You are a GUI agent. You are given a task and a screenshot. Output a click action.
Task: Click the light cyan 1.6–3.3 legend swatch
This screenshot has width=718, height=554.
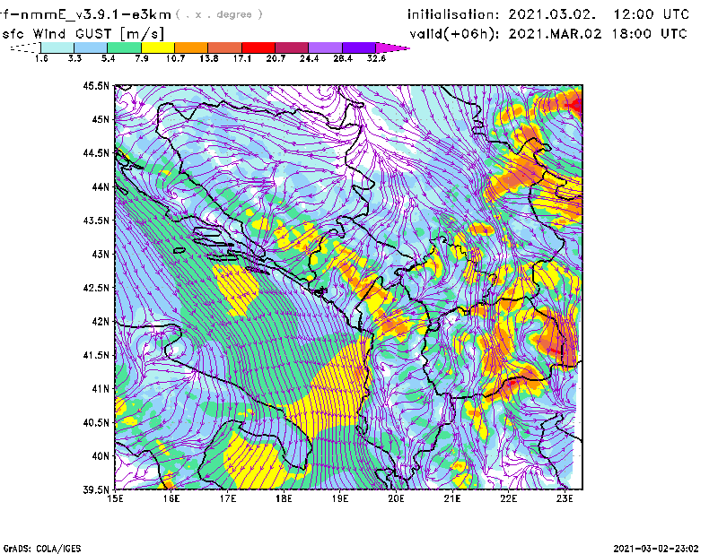(x=57, y=48)
